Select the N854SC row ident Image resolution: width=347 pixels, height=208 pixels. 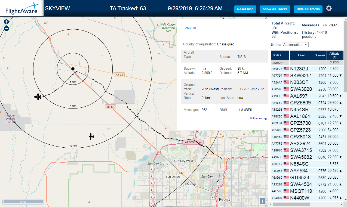(x=299, y=164)
